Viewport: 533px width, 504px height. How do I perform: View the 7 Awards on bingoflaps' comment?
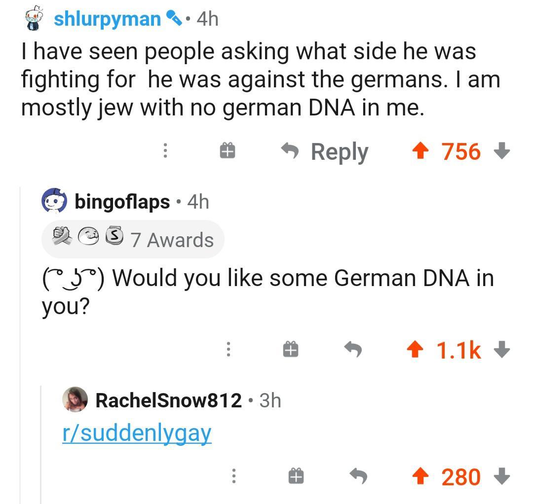point(133,240)
